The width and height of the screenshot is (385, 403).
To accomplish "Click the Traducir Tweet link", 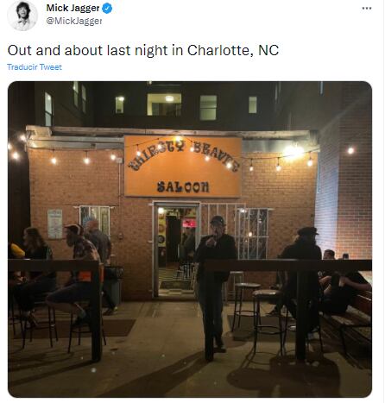I will (x=35, y=67).
